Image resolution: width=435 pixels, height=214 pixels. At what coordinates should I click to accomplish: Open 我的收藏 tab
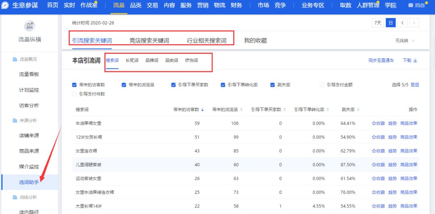(x=255, y=41)
